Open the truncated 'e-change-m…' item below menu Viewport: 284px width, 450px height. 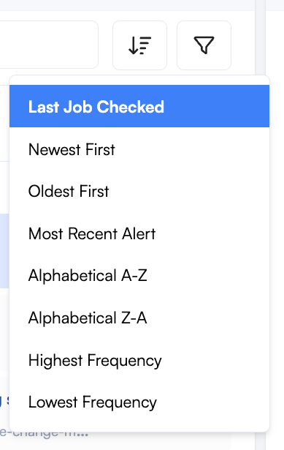44,433
